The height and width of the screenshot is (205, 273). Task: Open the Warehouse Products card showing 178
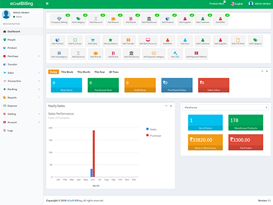click(x=246, y=123)
